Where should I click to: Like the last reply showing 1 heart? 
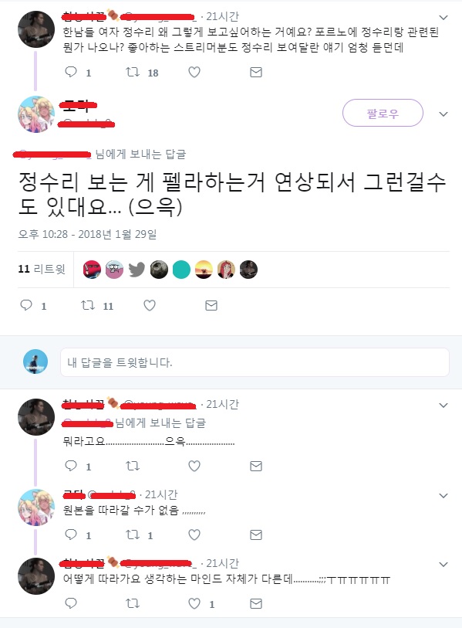[x=194, y=603]
